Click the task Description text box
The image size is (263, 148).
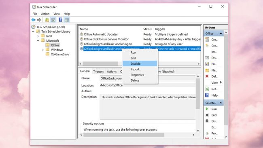(x=148, y=107)
